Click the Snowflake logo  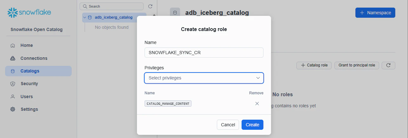[29, 13]
